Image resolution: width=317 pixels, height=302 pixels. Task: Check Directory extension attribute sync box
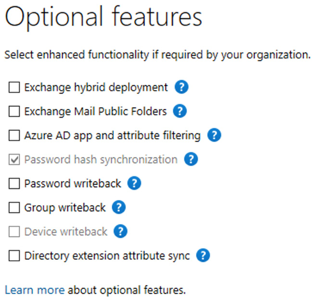tap(14, 256)
